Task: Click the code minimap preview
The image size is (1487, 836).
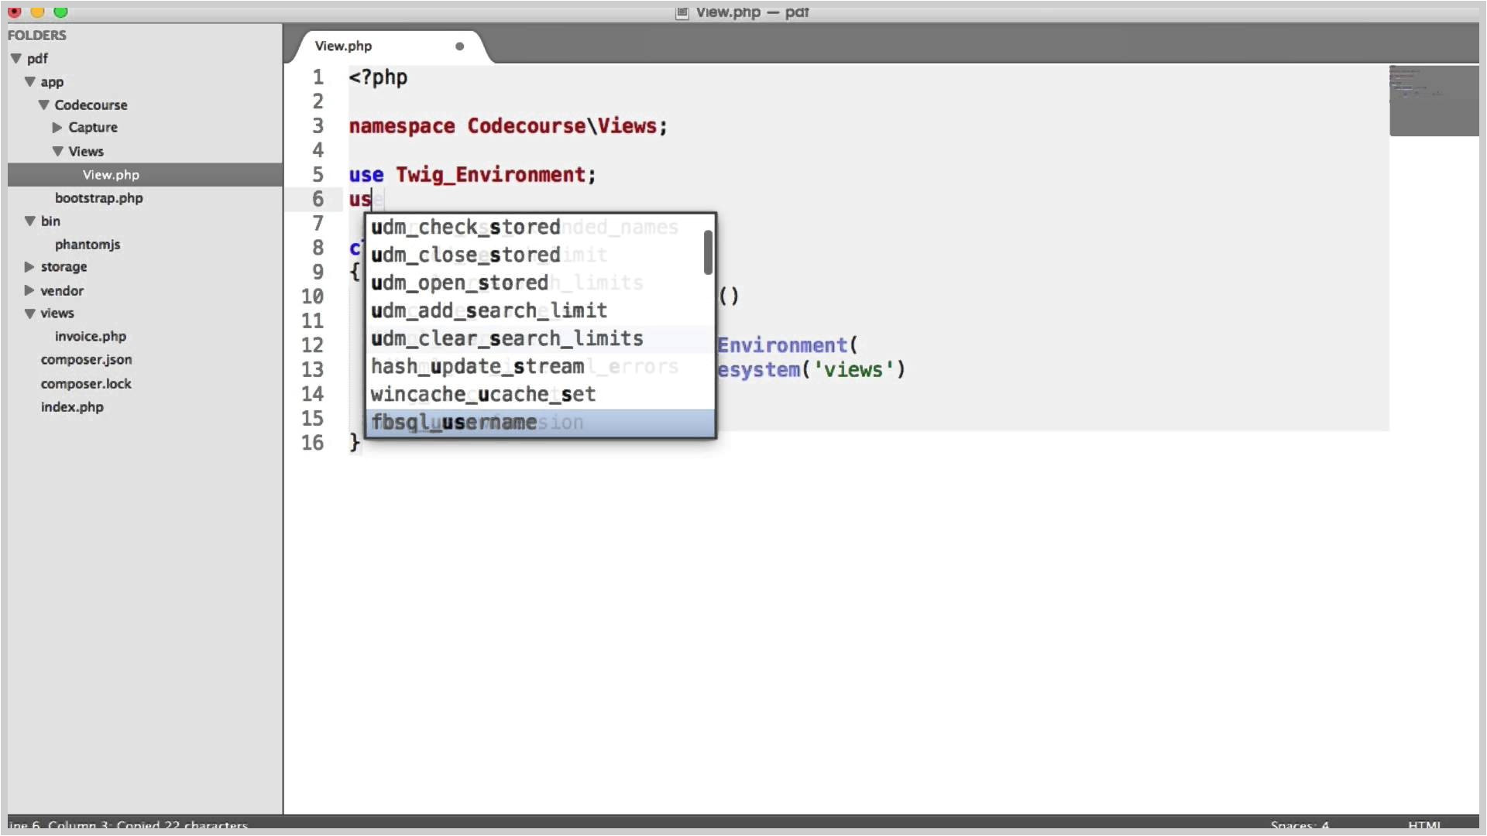Action: point(1434,101)
